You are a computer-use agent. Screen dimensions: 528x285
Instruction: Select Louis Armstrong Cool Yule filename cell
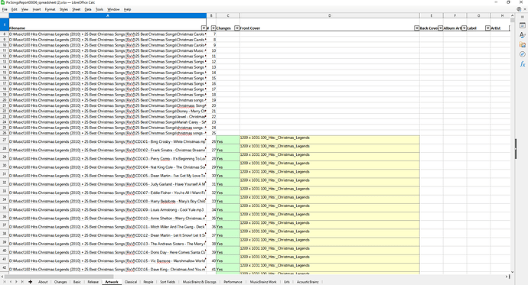pyautogui.click(x=108, y=208)
